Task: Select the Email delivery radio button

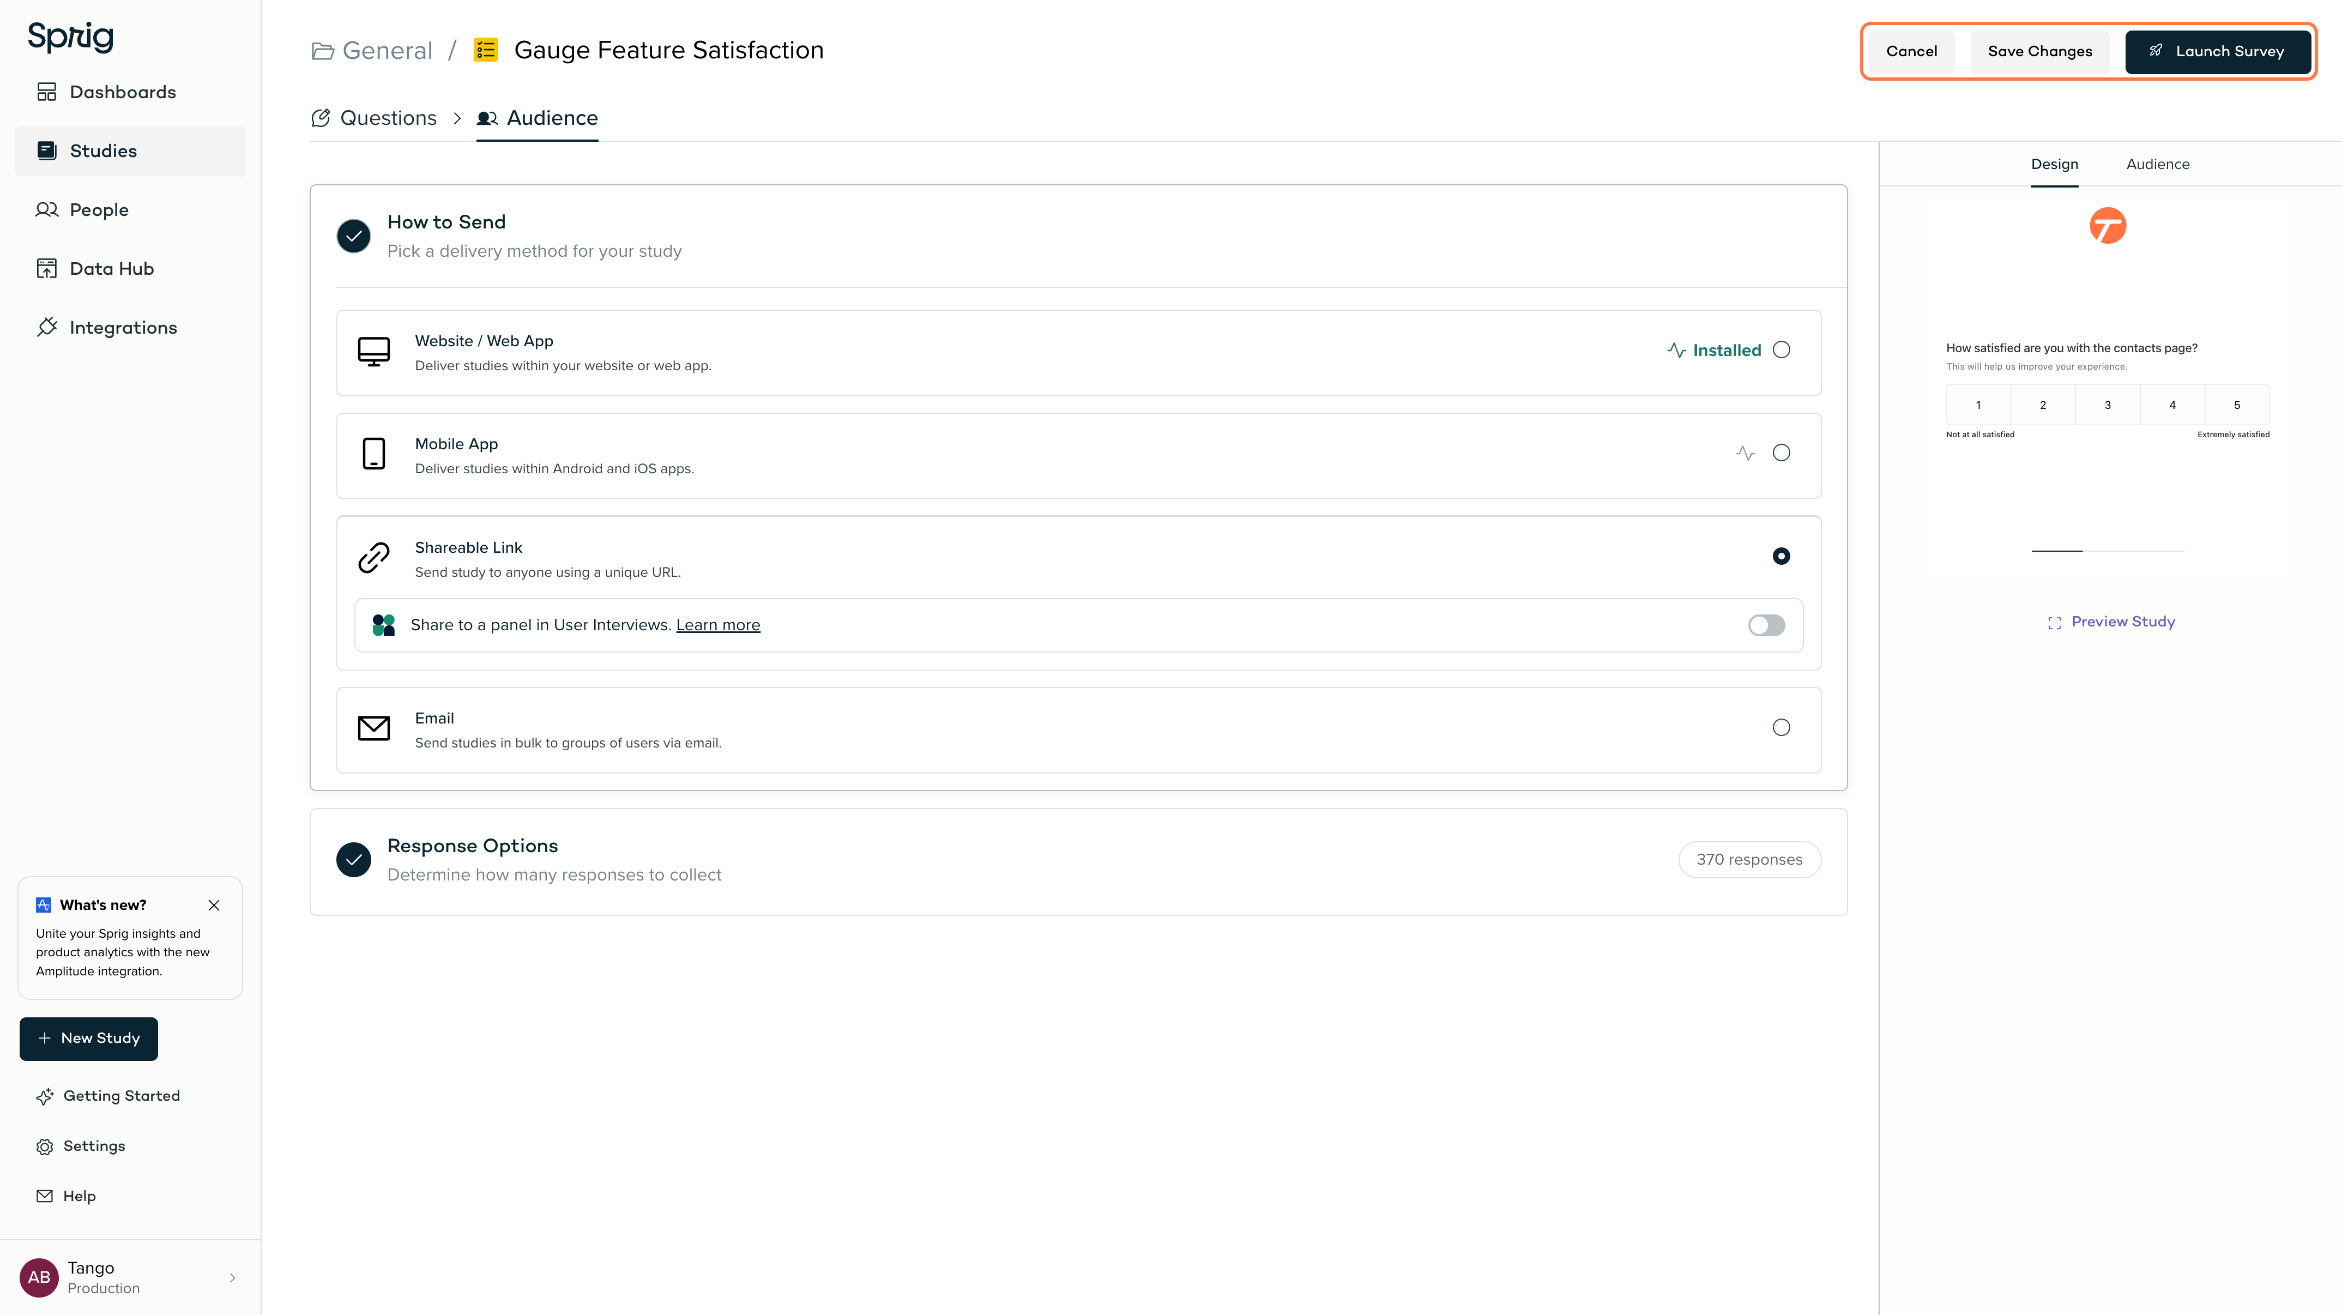Action: point(1781,727)
